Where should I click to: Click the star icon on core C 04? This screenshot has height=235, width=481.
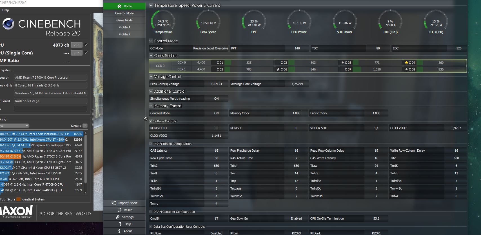click(x=406, y=63)
